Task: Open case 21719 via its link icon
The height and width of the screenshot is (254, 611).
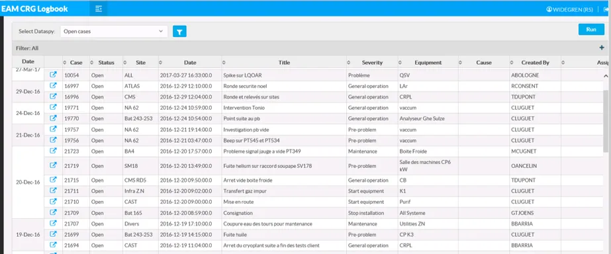Action: (54, 165)
